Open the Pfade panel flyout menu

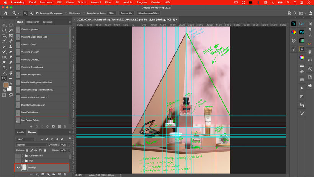69,22
